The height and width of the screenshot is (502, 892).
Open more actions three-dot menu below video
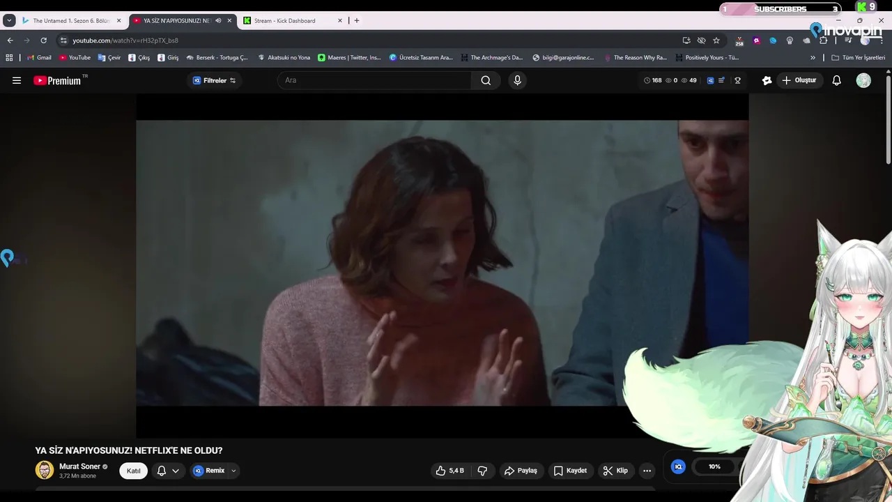(647, 471)
